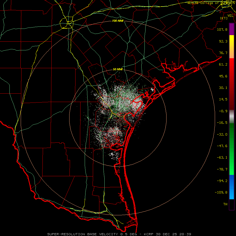Click the [KT] units label
236x236 pixels.
224,18
